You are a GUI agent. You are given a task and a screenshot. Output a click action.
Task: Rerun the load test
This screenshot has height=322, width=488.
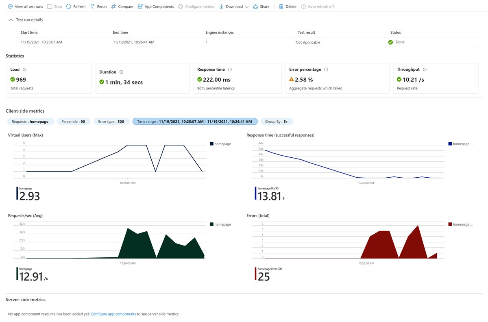point(98,6)
